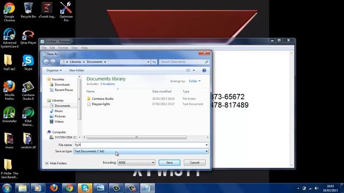This screenshot has height=193, width=344.
Task: Click the Save button
Action: tap(169, 162)
